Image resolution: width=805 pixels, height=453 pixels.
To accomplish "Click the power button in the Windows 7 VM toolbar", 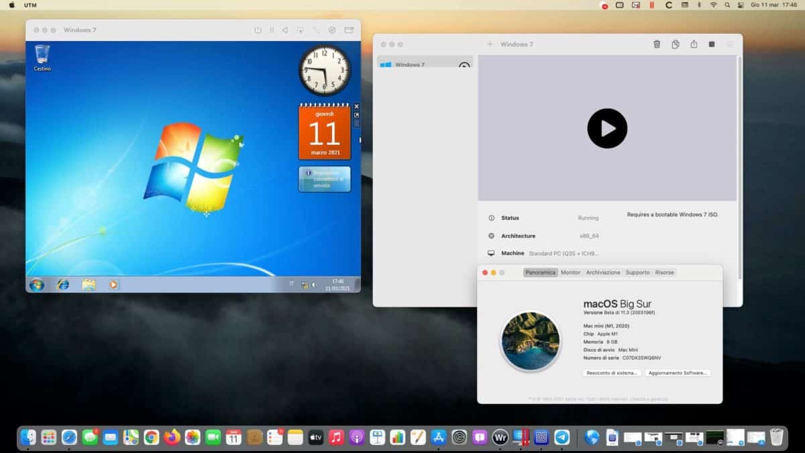I will point(258,30).
